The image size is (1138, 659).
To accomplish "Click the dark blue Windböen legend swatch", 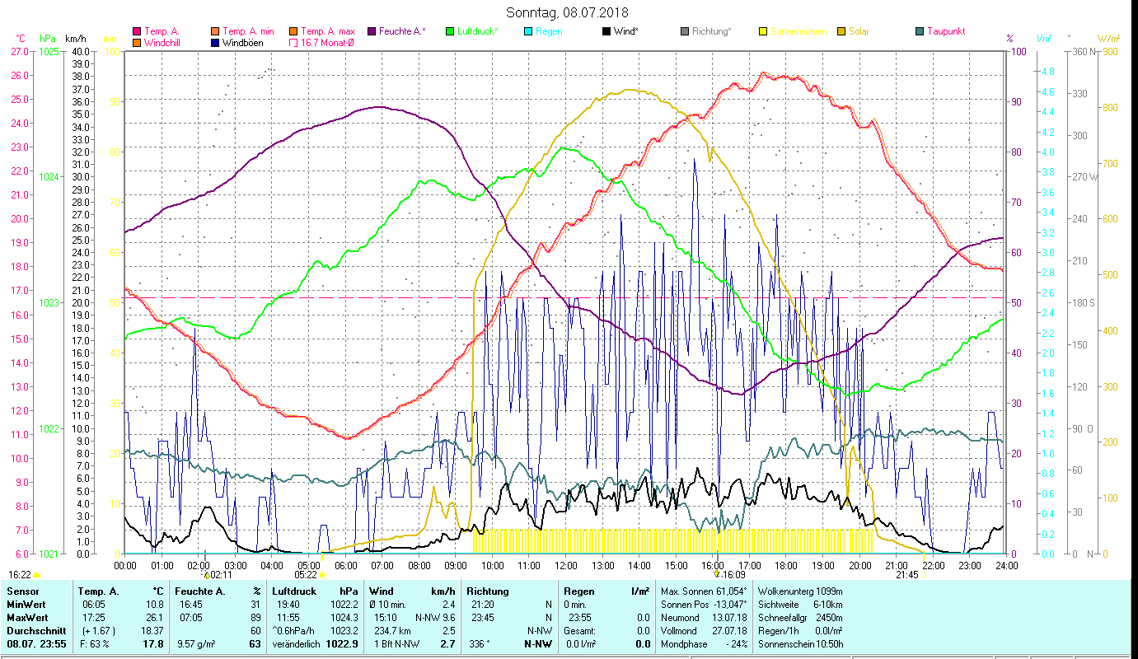I will tap(216, 43).
